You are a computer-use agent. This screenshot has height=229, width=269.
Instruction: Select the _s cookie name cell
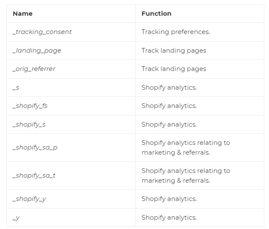(x=16, y=88)
